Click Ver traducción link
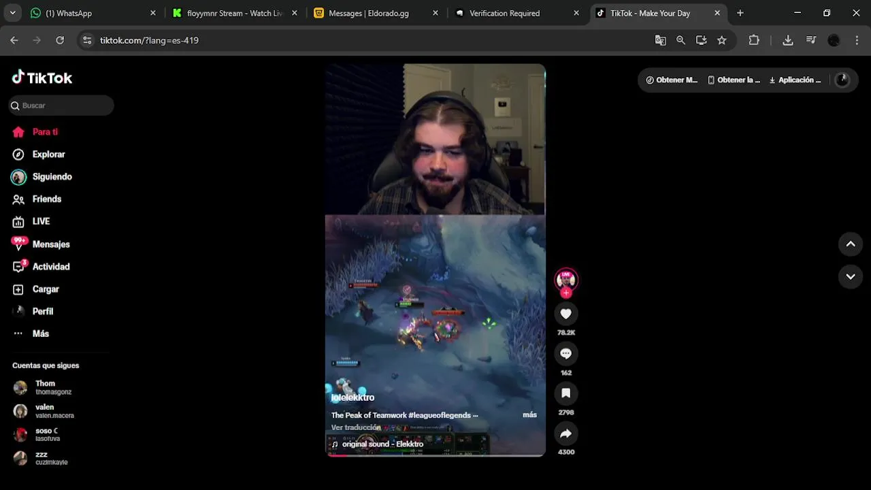 [355, 428]
